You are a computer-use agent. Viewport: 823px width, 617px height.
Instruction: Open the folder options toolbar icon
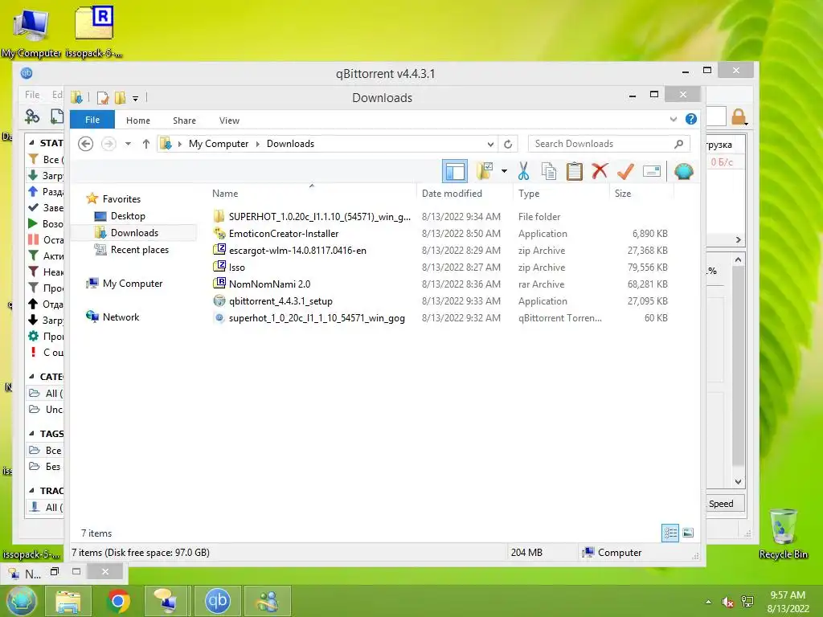485,171
